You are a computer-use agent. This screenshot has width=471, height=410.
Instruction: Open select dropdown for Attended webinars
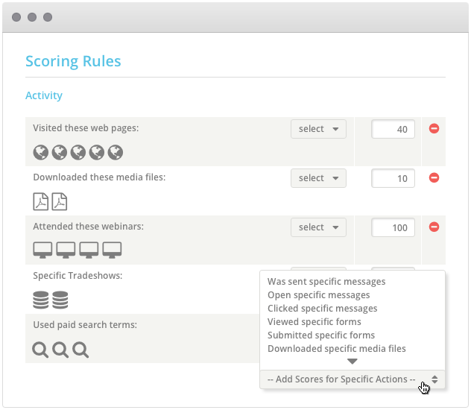(x=318, y=227)
